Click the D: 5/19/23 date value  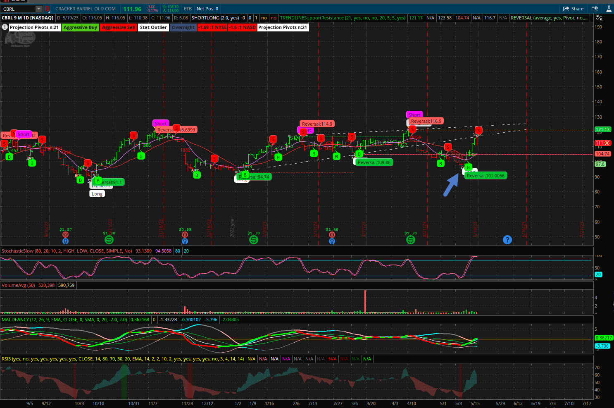(x=68, y=18)
